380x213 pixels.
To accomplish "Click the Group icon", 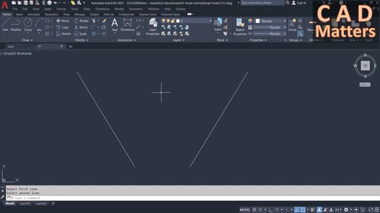I will 292,25.
